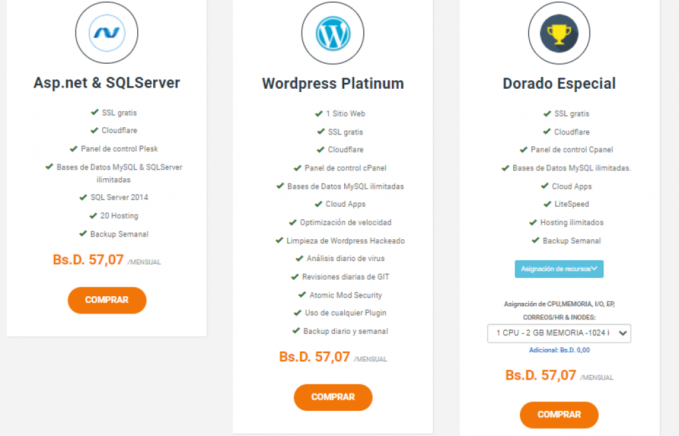The height and width of the screenshot is (436, 679).
Task: Select the Análisis diario de virus text
Action: [345, 258]
